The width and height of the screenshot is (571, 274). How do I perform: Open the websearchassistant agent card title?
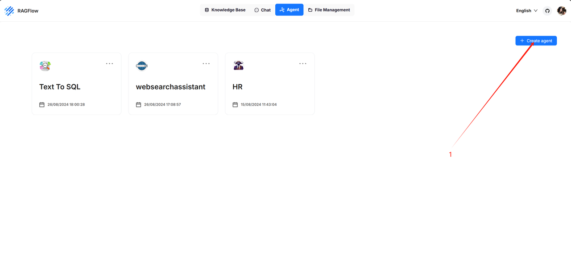click(x=171, y=87)
